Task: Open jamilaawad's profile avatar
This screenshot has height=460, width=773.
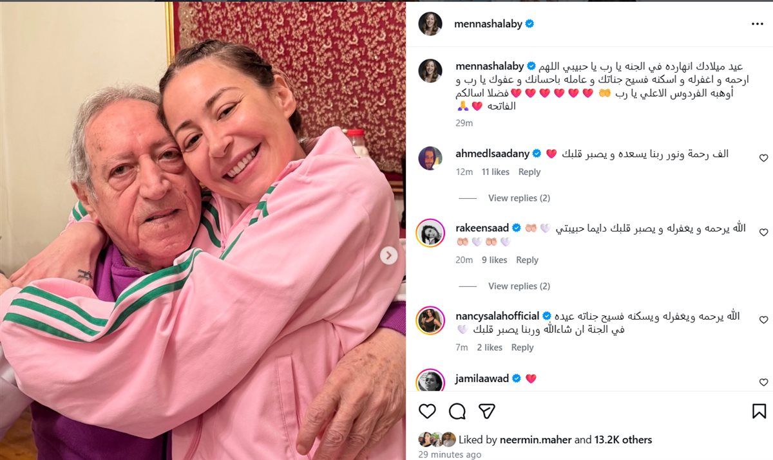Action: (430, 380)
